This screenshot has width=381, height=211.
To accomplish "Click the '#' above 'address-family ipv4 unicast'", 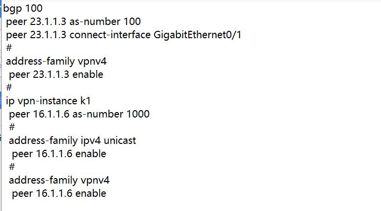I will (x=12, y=127).
